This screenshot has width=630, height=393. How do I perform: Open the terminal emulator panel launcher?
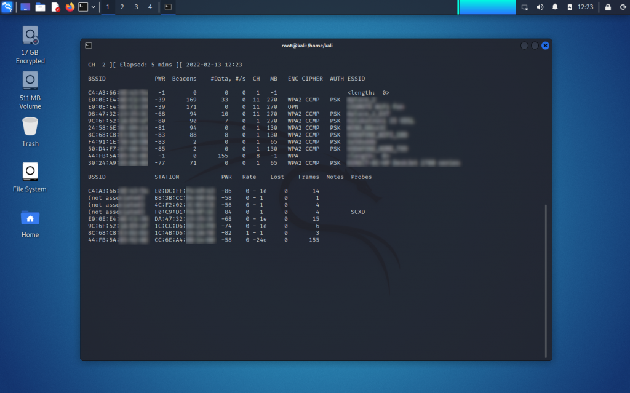point(83,7)
